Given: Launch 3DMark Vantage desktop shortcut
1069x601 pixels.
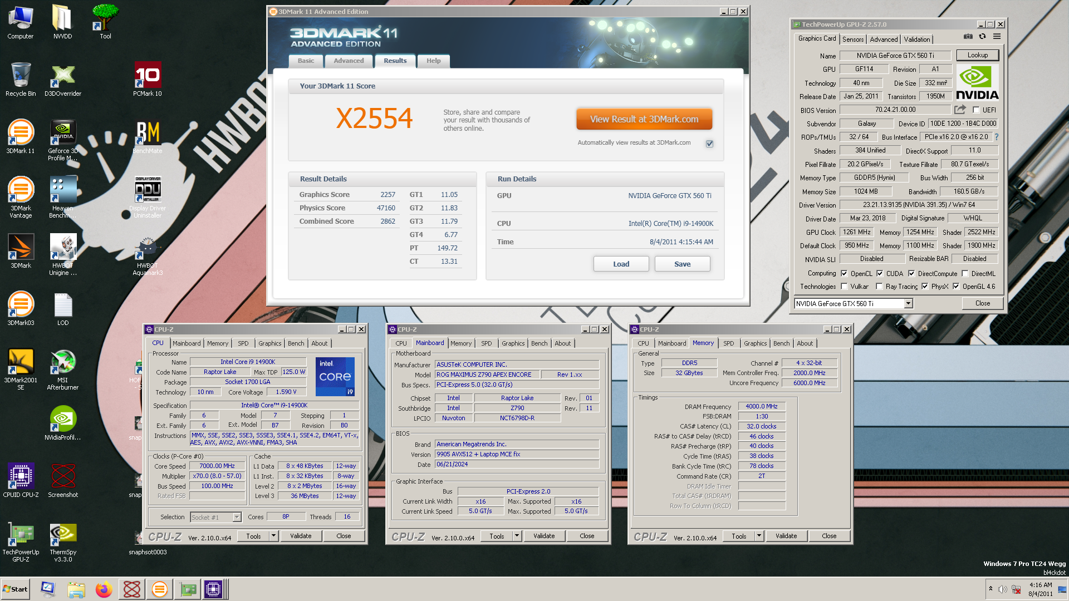Looking at the screenshot, I should pyautogui.click(x=21, y=198).
